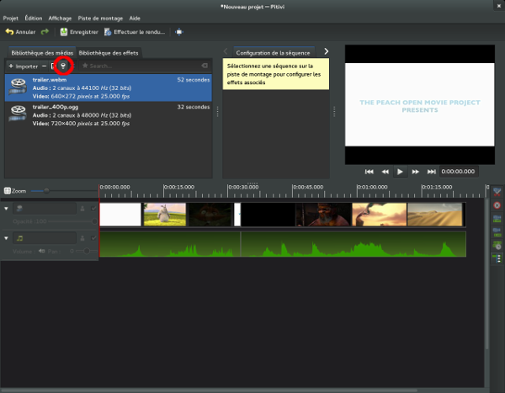Click the audio track solo toggle icon
Image resolution: width=505 pixels, height=393 pixels.
(82, 239)
